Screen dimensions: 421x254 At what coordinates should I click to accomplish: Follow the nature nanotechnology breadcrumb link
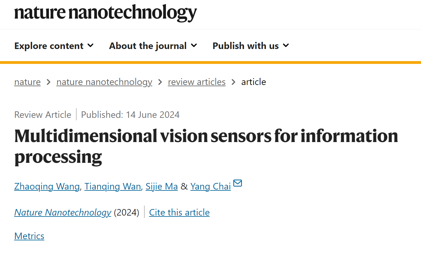[x=104, y=82]
